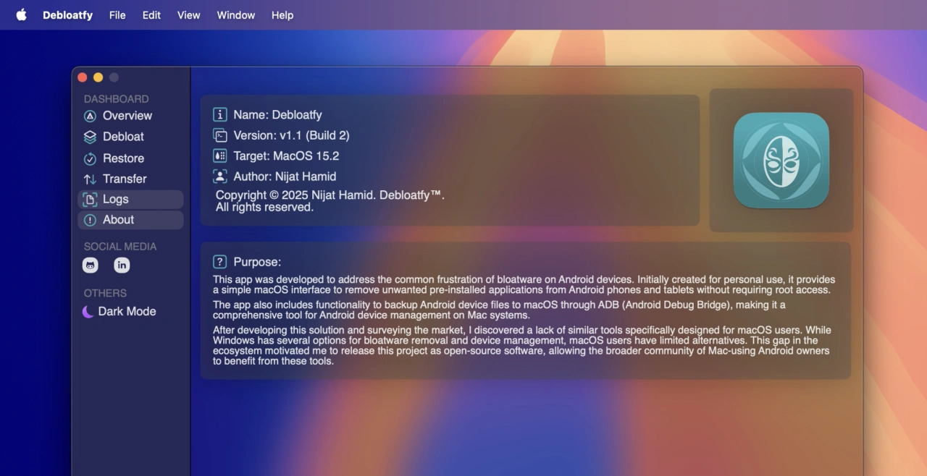The height and width of the screenshot is (476, 927).
Task: Open the File menu
Action: (x=117, y=15)
